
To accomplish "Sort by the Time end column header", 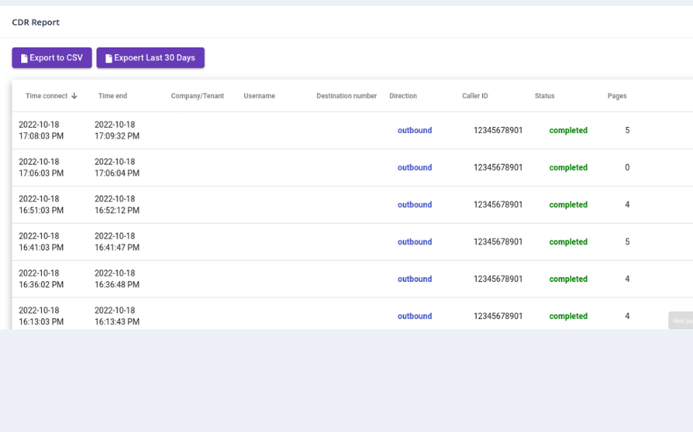I will point(113,97).
